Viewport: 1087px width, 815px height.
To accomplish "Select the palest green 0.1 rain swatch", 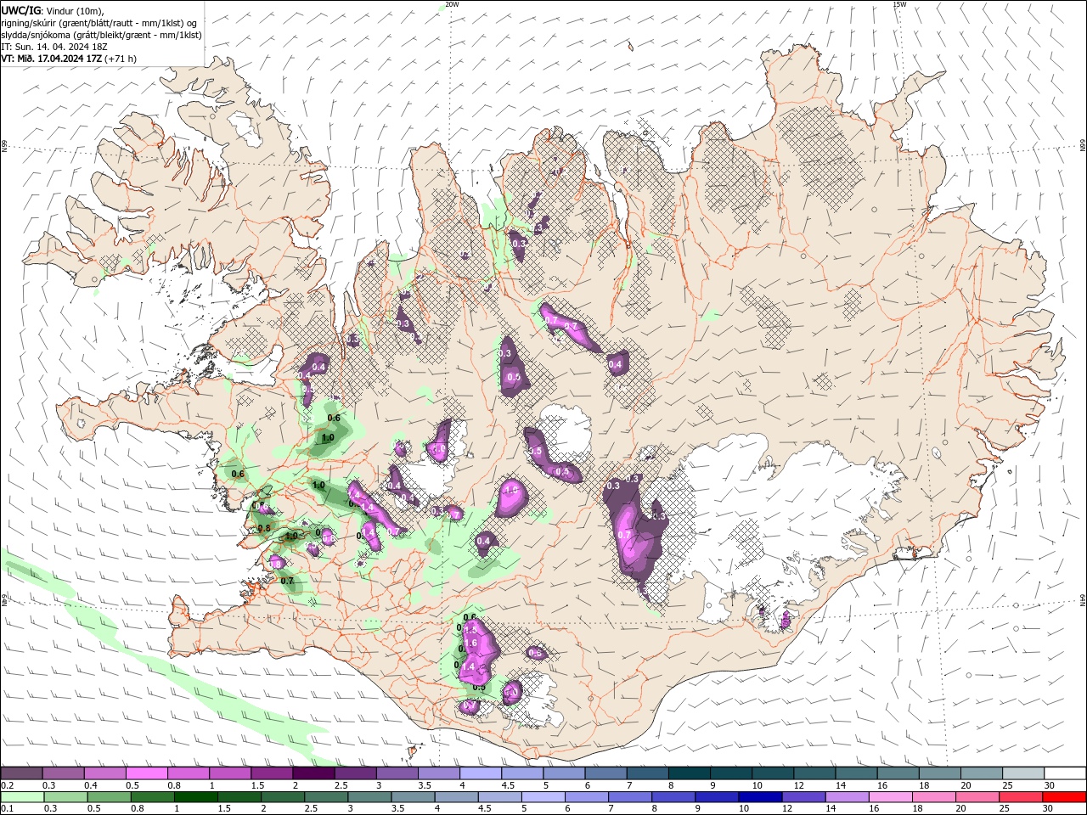I will tap(23, 797).
